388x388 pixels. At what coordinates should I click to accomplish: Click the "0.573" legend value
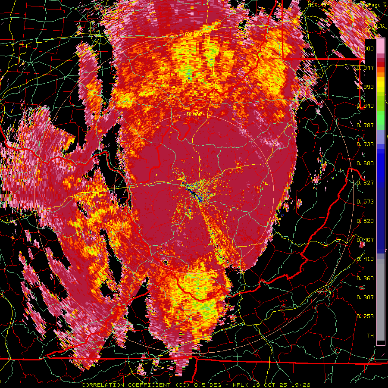pos(365,202)
